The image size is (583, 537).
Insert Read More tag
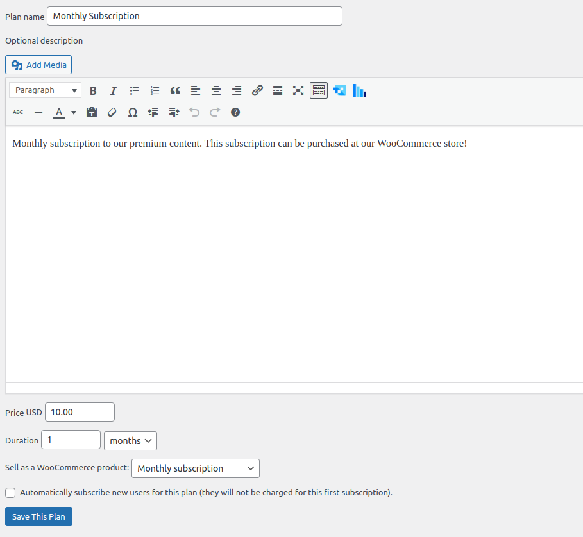(278, 90)
